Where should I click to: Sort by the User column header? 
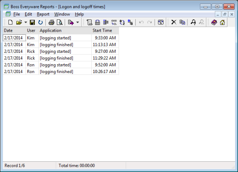(x=32, y=30)
